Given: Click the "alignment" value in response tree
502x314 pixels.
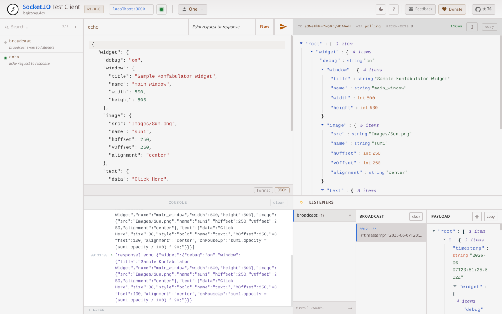Looking at the screenshot, I should coord(397,172).
